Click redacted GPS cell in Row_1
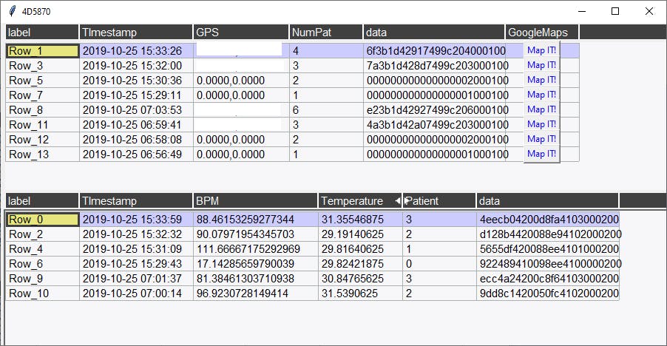The width and height of the screenshot is (667, 346). coord(241,51)
